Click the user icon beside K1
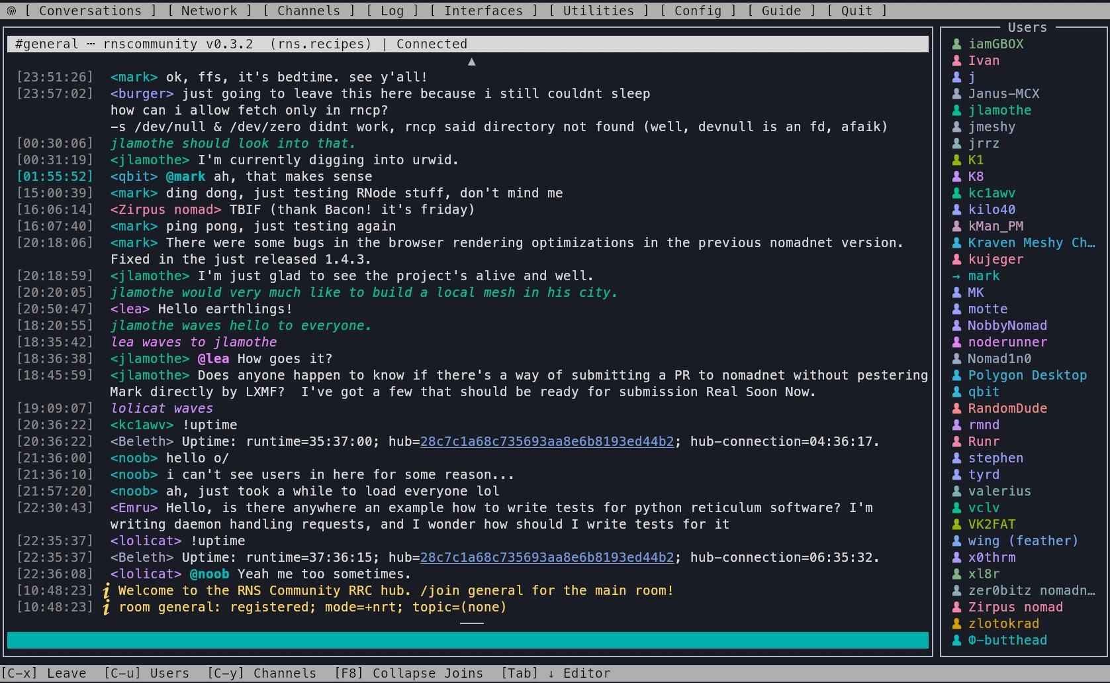The width and height of the screenshot is (1110, 683). pos(956,160)
